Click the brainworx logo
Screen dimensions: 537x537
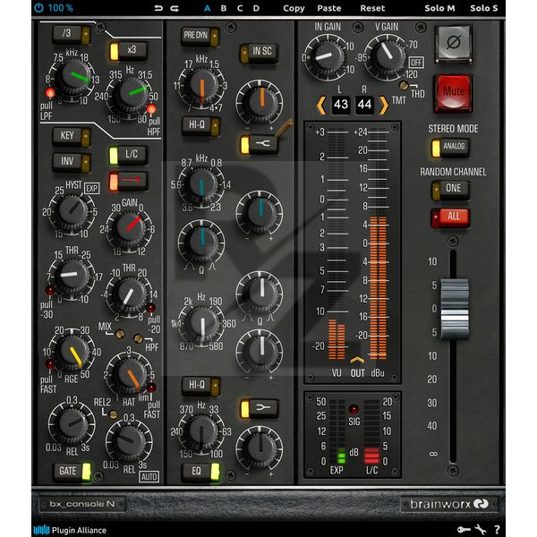[x=448, y=504]
